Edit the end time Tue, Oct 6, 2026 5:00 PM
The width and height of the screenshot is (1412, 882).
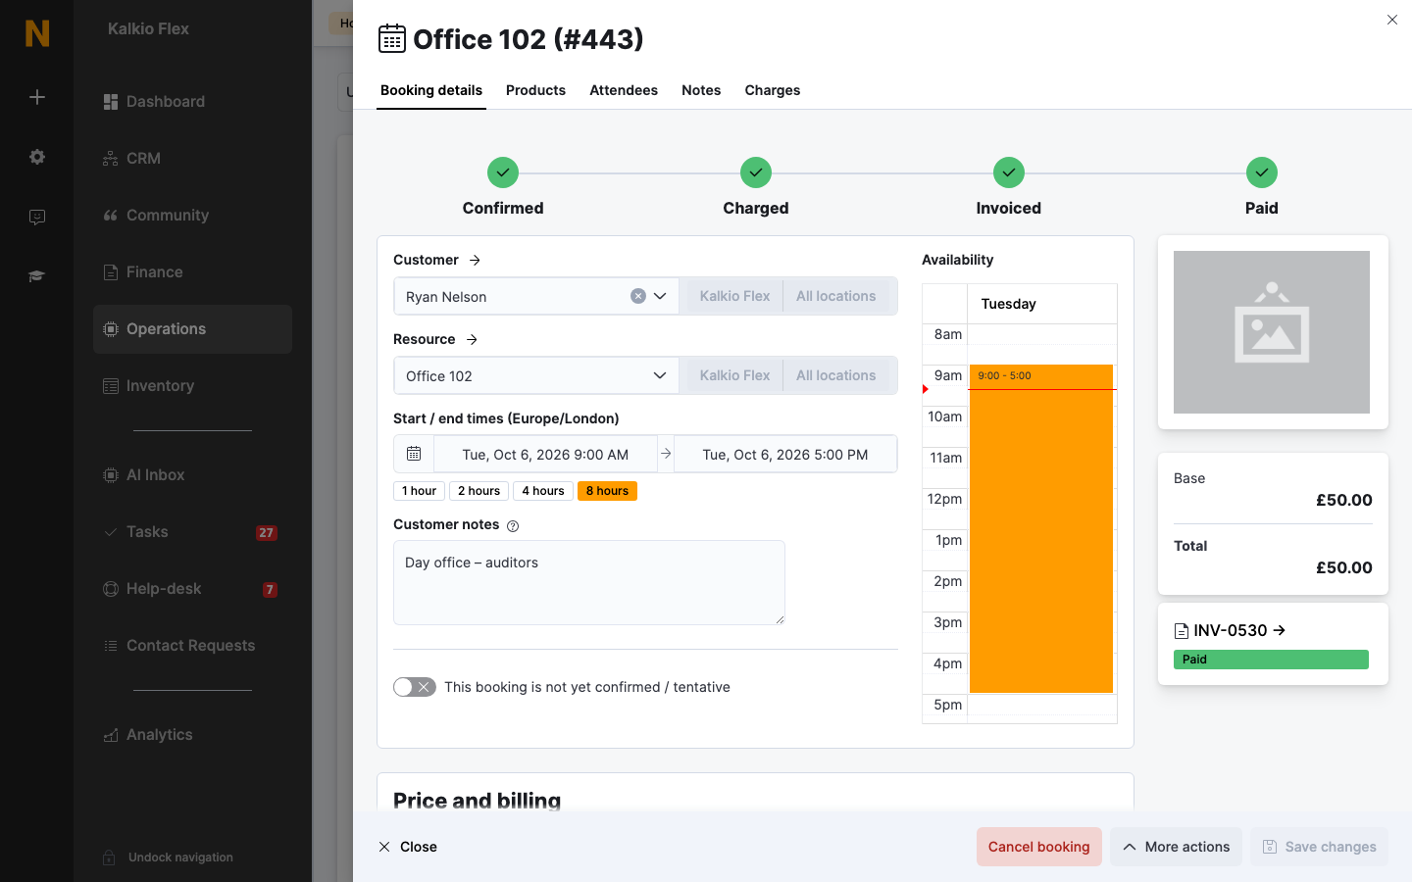point(785,454)
